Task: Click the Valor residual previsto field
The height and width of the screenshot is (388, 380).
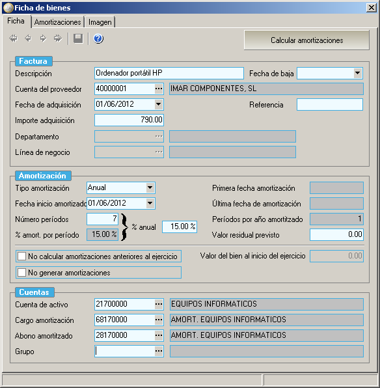Action: [336, 234]
